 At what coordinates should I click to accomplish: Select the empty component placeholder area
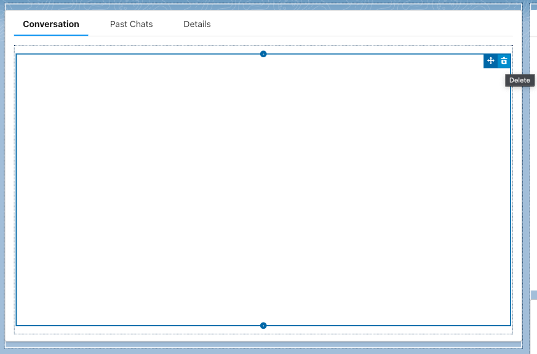[263, 190]
